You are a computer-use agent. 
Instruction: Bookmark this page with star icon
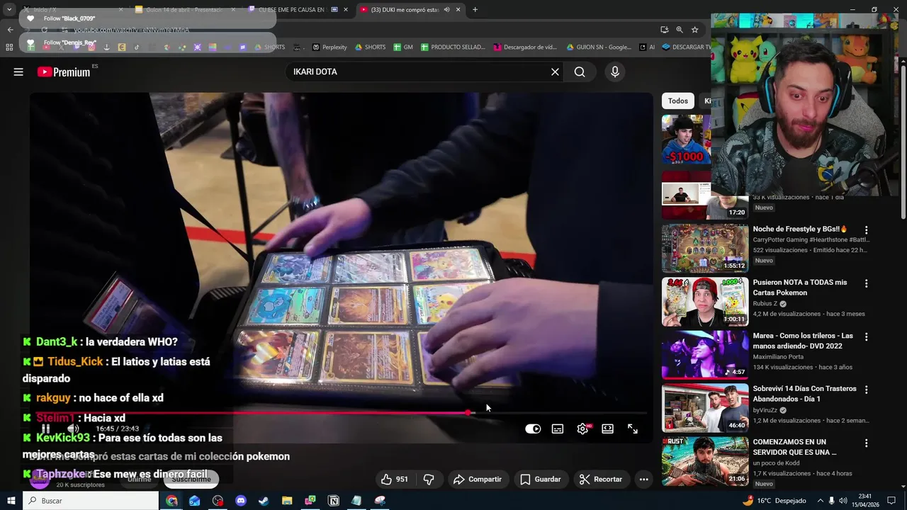(695, 30)
